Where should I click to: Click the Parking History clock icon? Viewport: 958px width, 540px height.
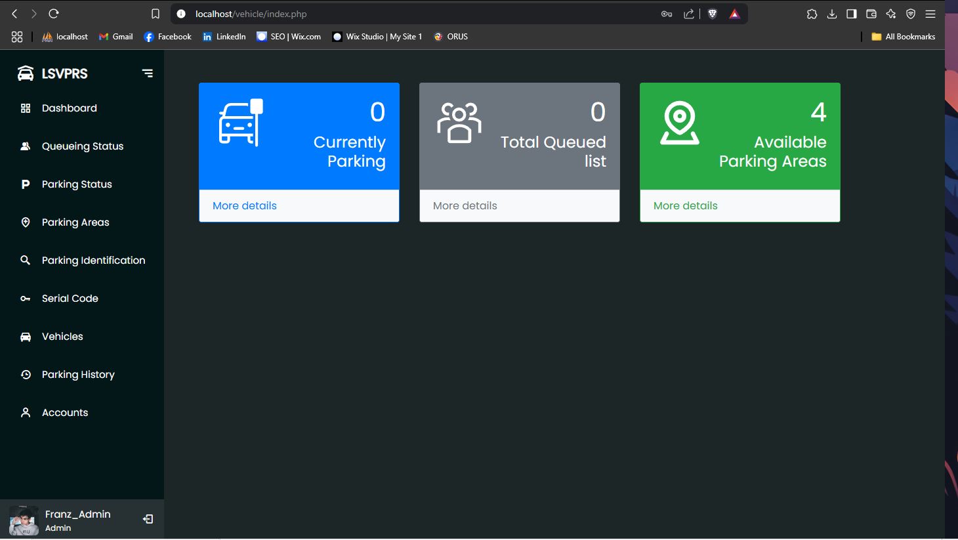26,375
